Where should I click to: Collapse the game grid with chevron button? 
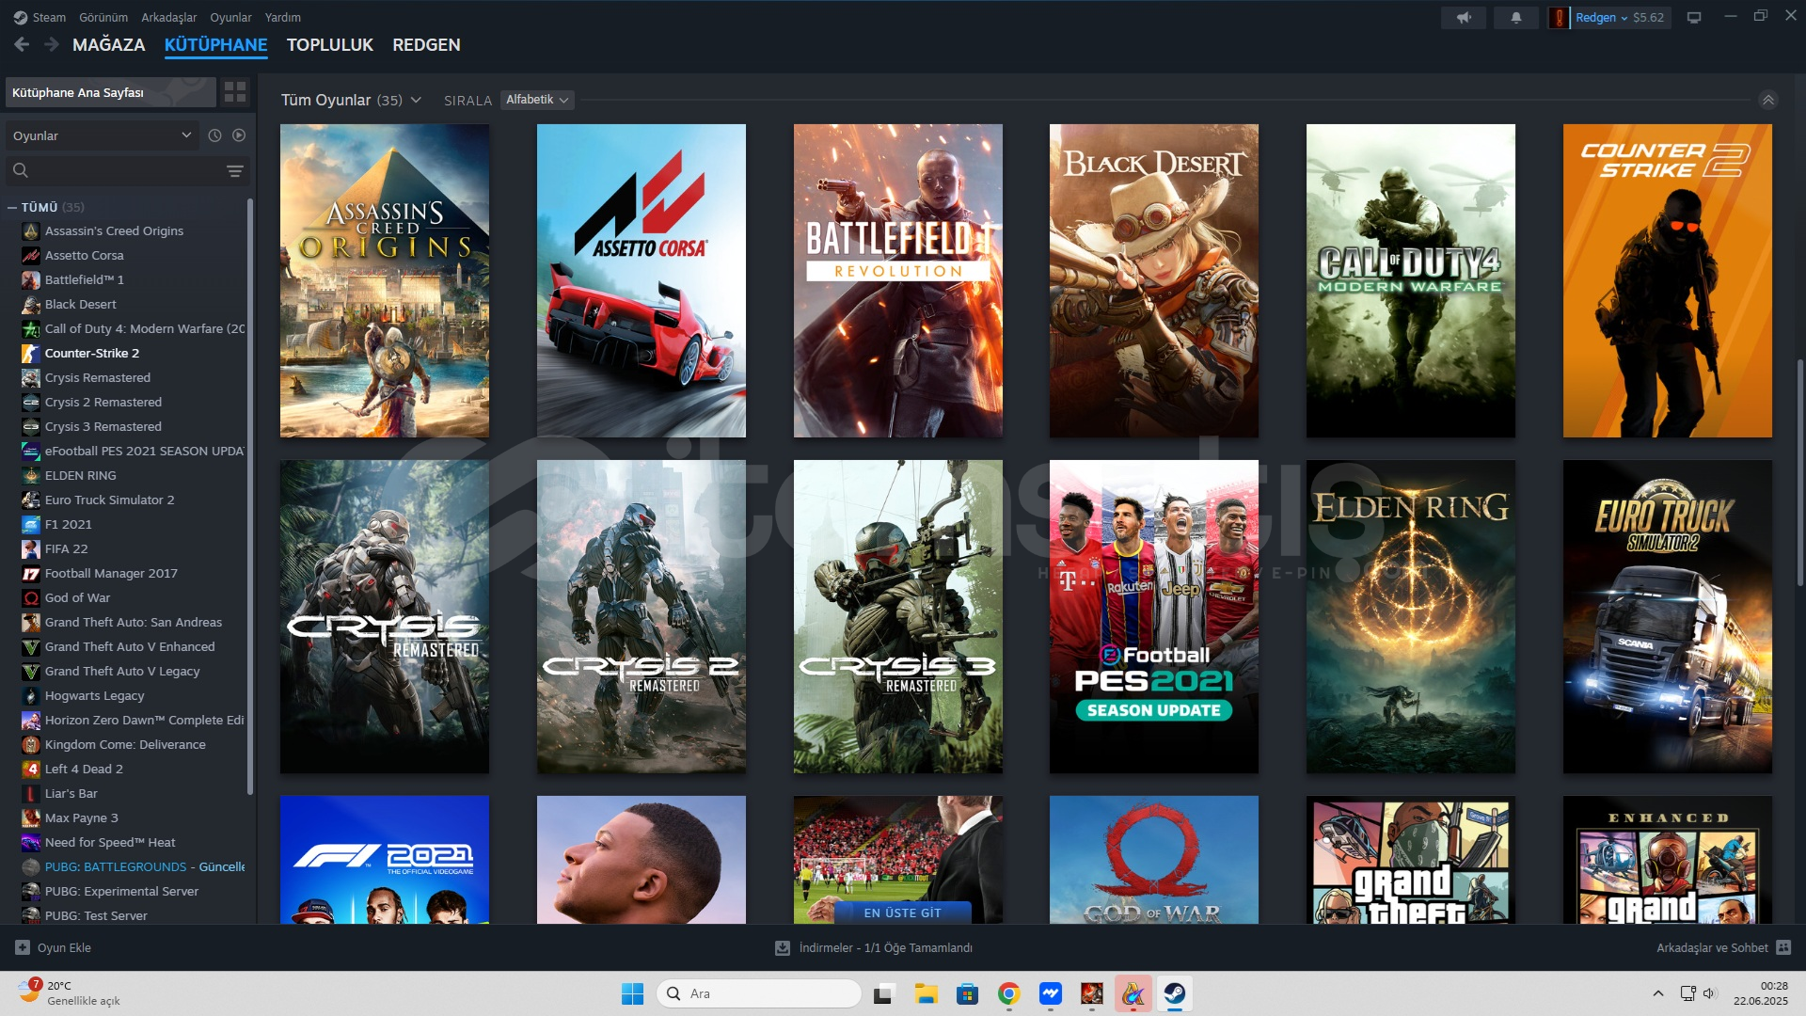click(x=1768, y=100)
